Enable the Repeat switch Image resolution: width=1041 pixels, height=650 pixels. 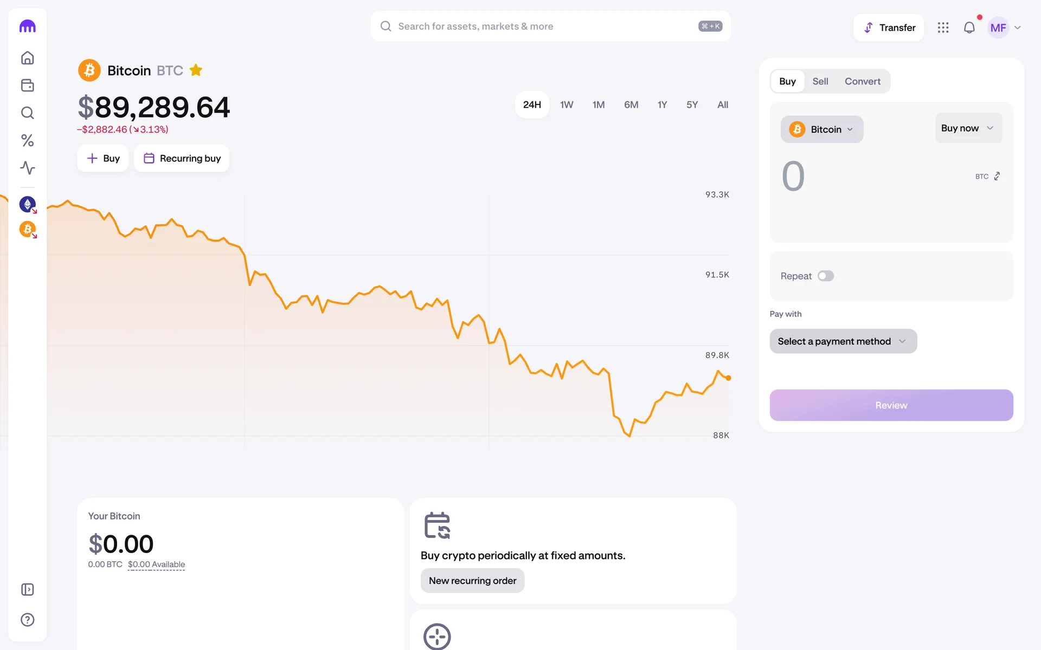(x=825, y=276)
